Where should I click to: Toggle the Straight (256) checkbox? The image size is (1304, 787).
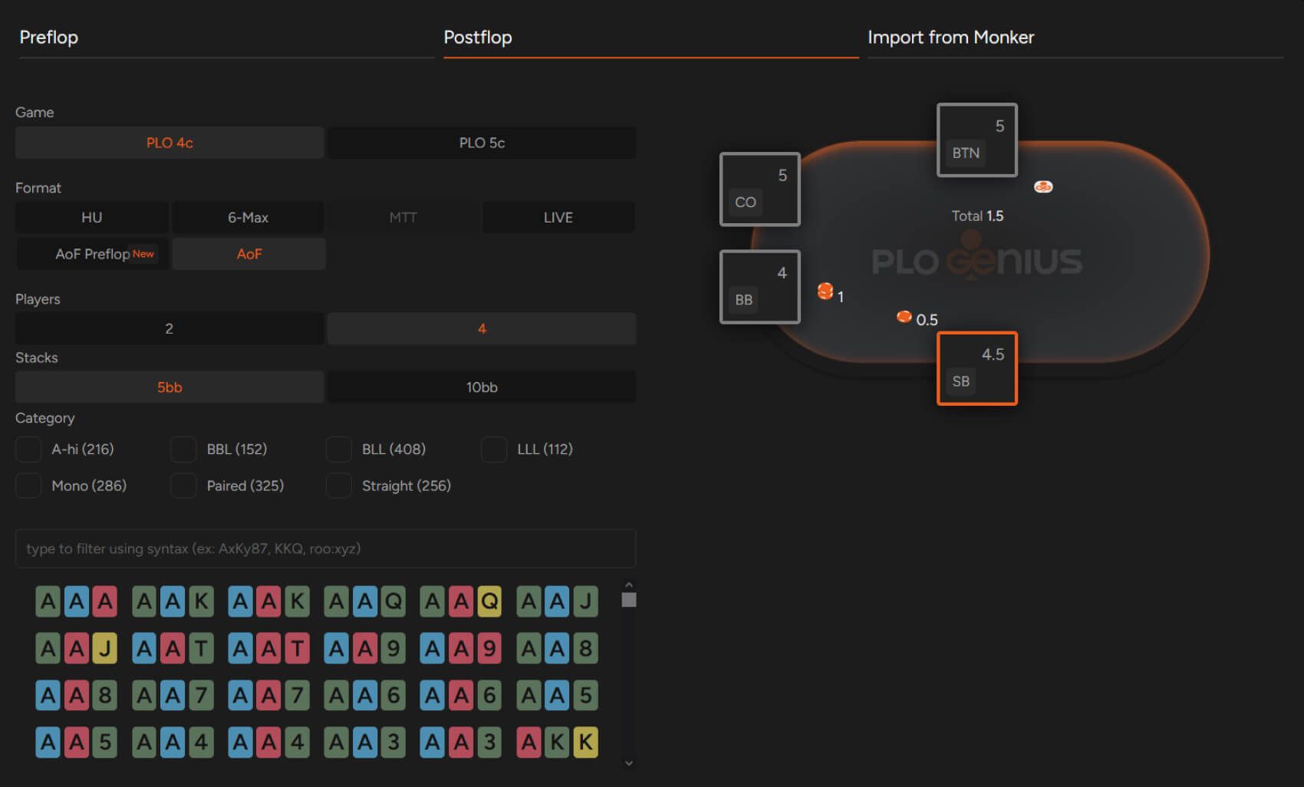click(x=339, y=486)
